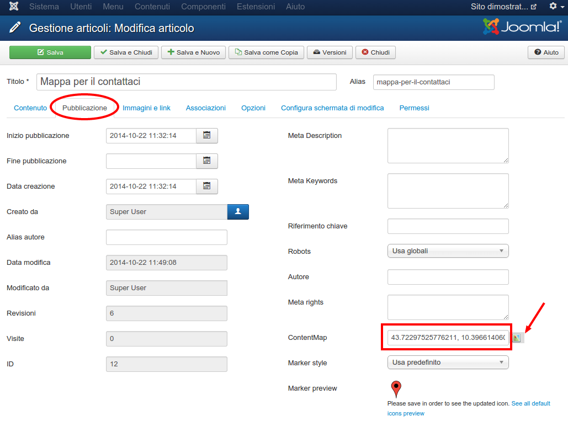
Task: Click the green Salva button
Action: click(50, 52)
